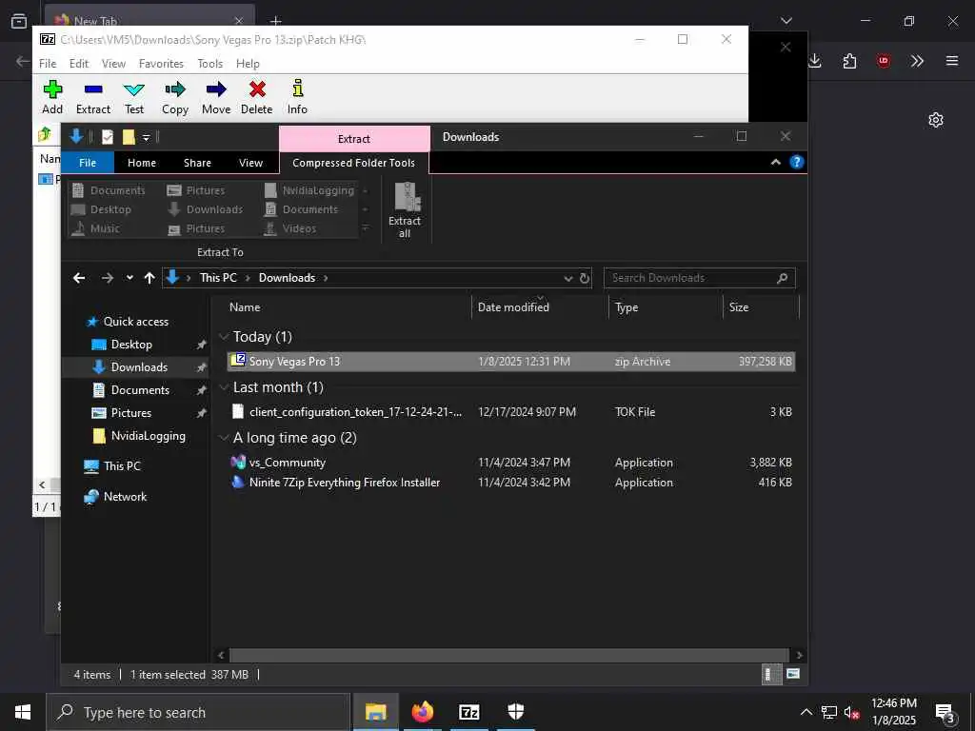Screen dimensions: 975x731
Task: Open Desktop in the navigation pane
Action: [131, 345]
